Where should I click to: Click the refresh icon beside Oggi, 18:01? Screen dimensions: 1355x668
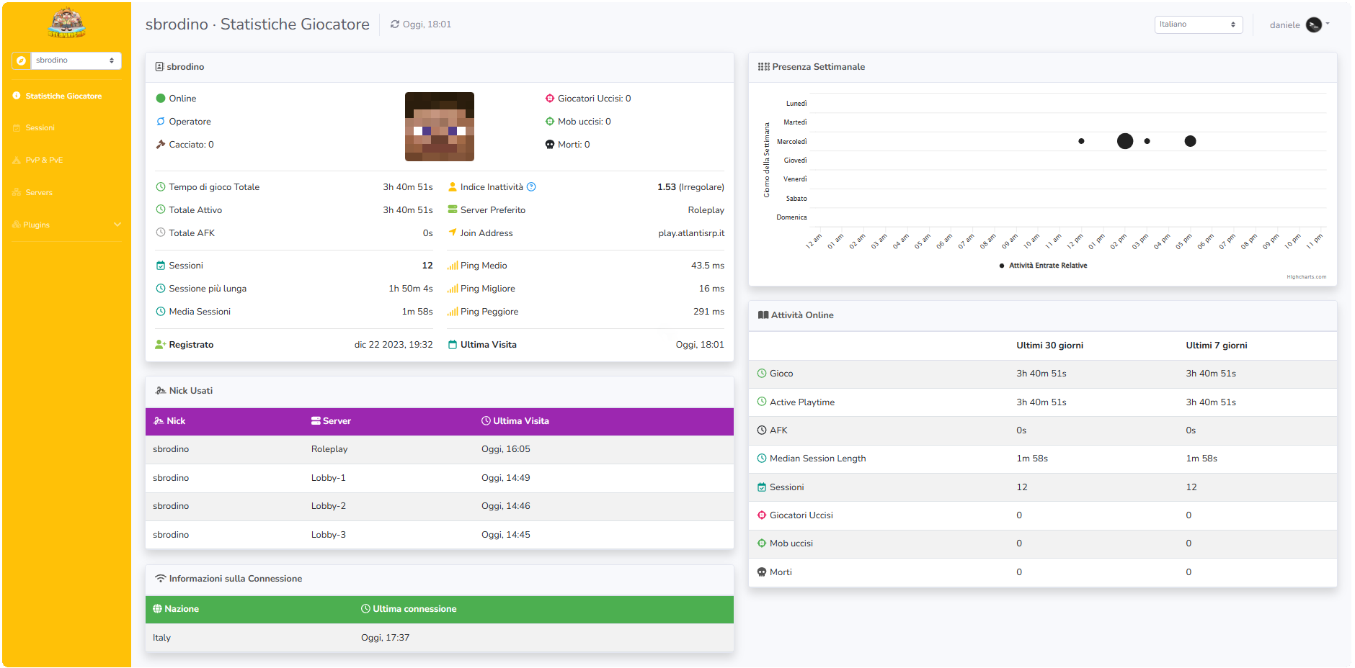click(x=395, y=24)
